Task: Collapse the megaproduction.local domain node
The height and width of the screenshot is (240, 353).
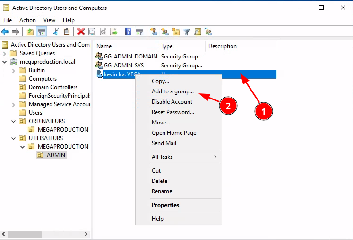Action: pyautogui.click(x=4, y=62)
